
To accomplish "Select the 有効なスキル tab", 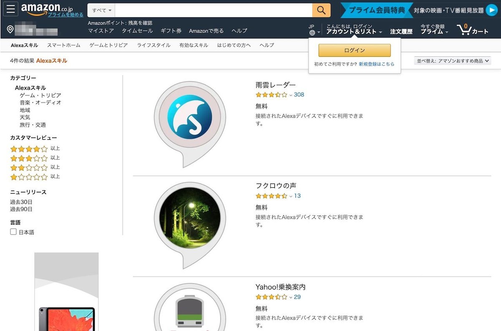I will [194, 45].
